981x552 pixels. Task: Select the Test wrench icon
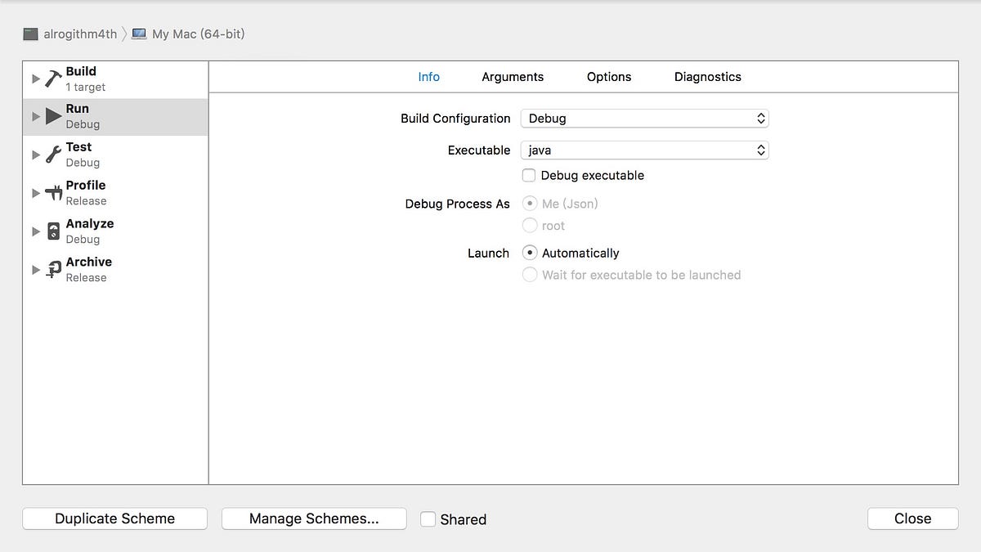53,154
